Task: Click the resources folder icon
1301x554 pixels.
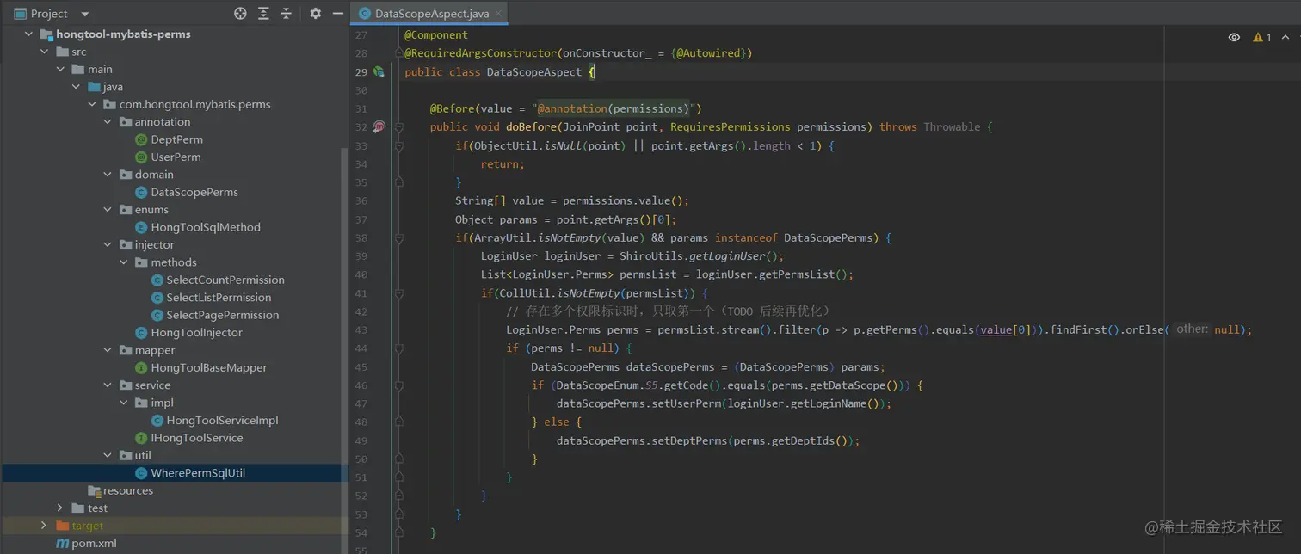Action: [95, 490]
